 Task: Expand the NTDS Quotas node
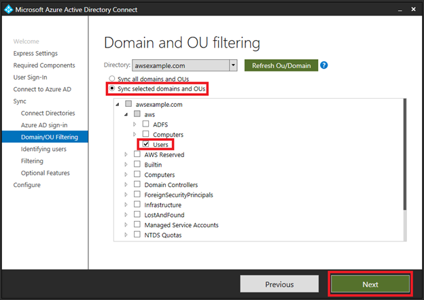pos(126,235)
